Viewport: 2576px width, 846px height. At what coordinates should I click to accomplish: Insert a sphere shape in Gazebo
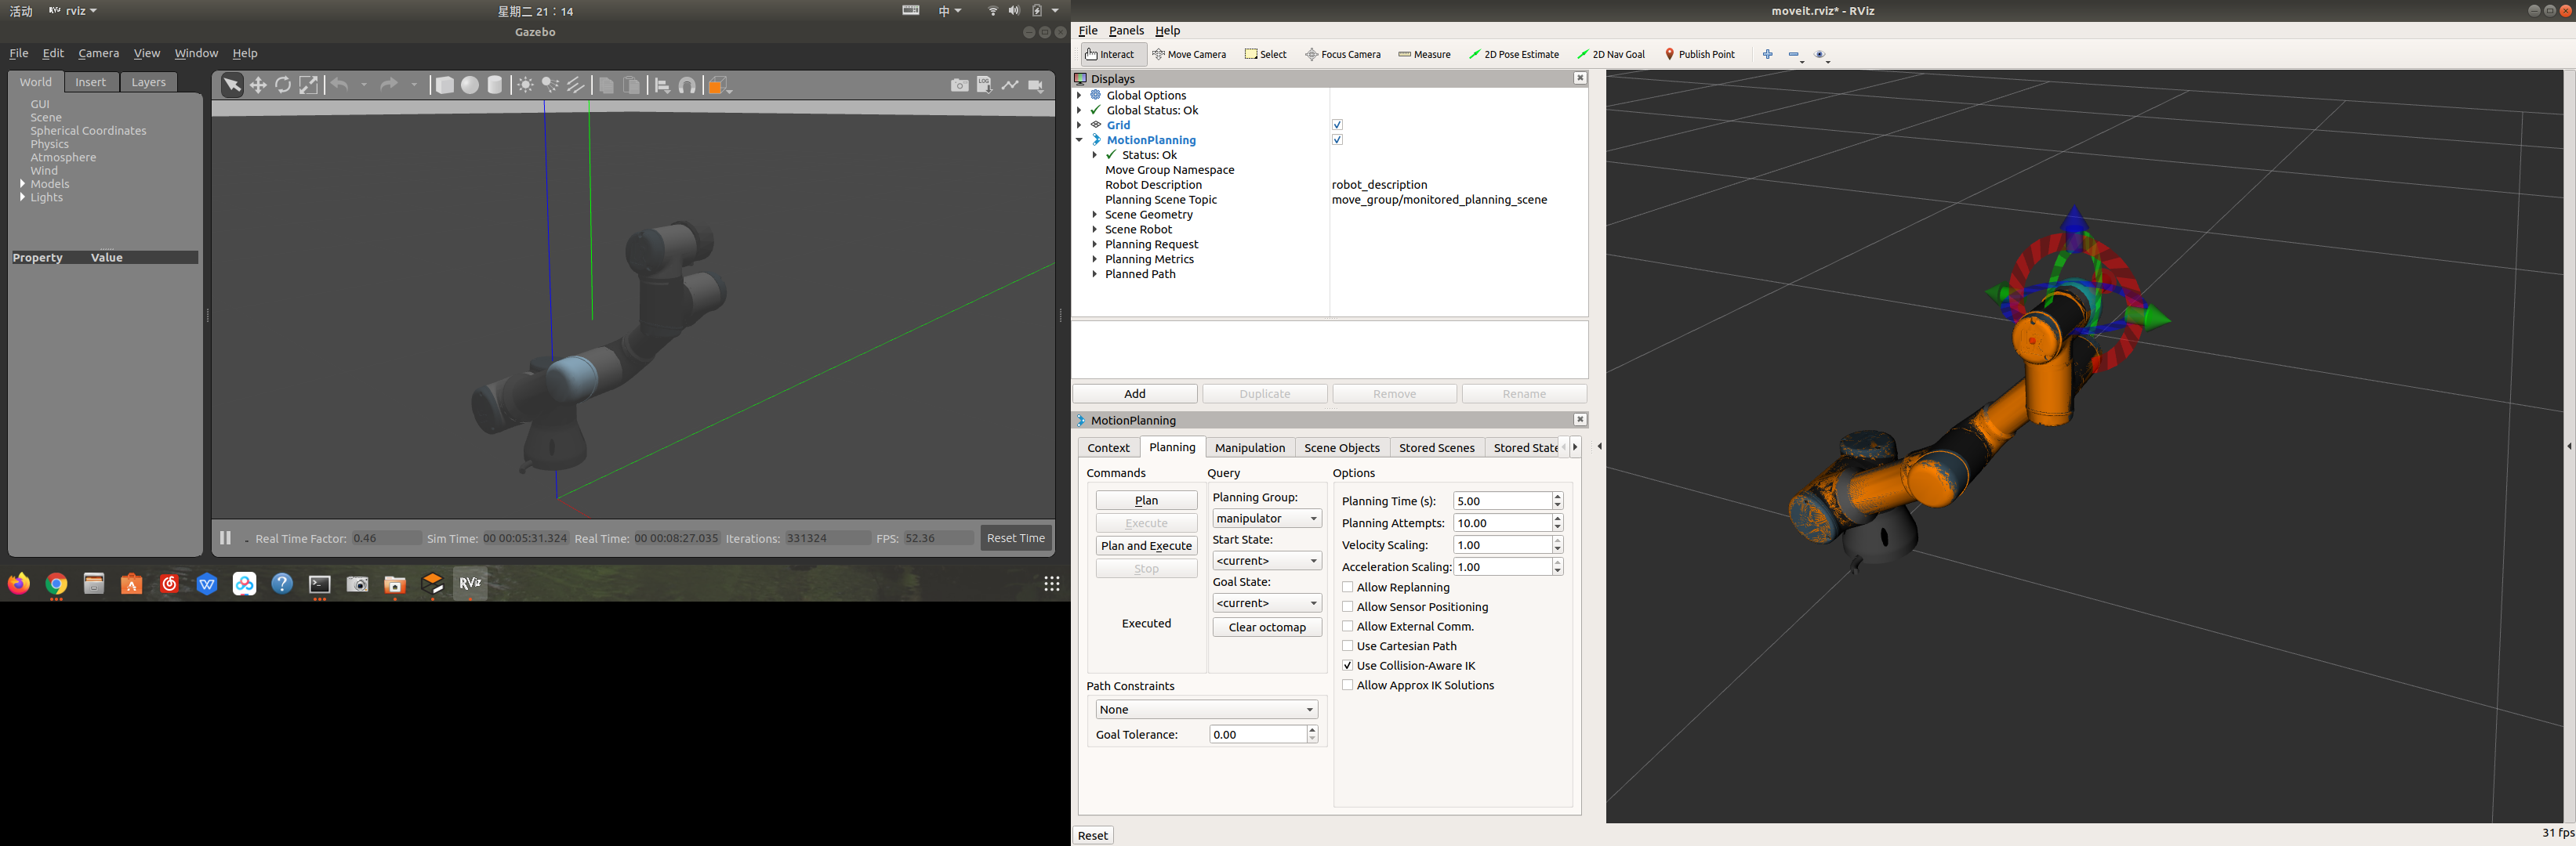pyautogui.click(x=470, y=86)
